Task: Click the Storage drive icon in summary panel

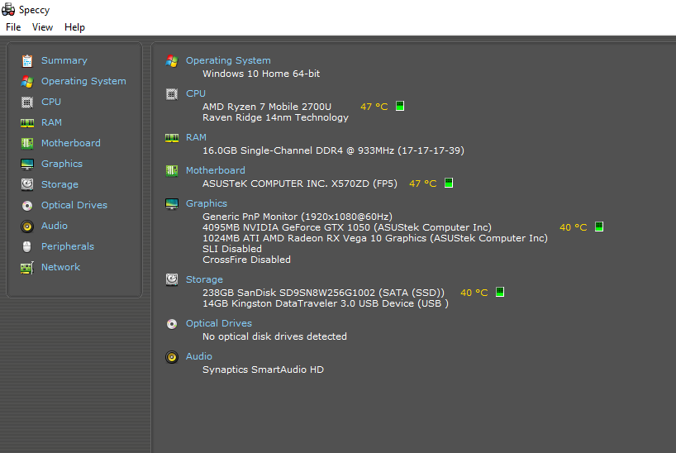Action: pos(172,279)
